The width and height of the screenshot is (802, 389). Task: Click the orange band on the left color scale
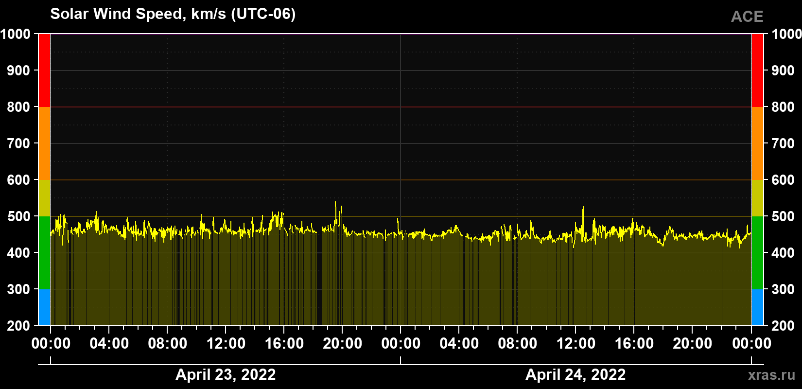tap(44, 143)
